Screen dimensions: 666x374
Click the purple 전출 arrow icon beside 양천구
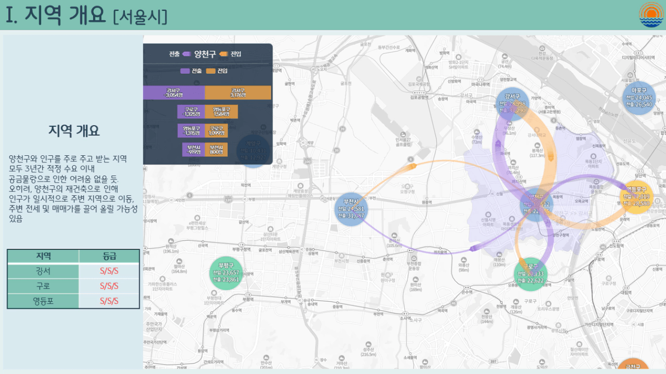[x=186, y=54]
